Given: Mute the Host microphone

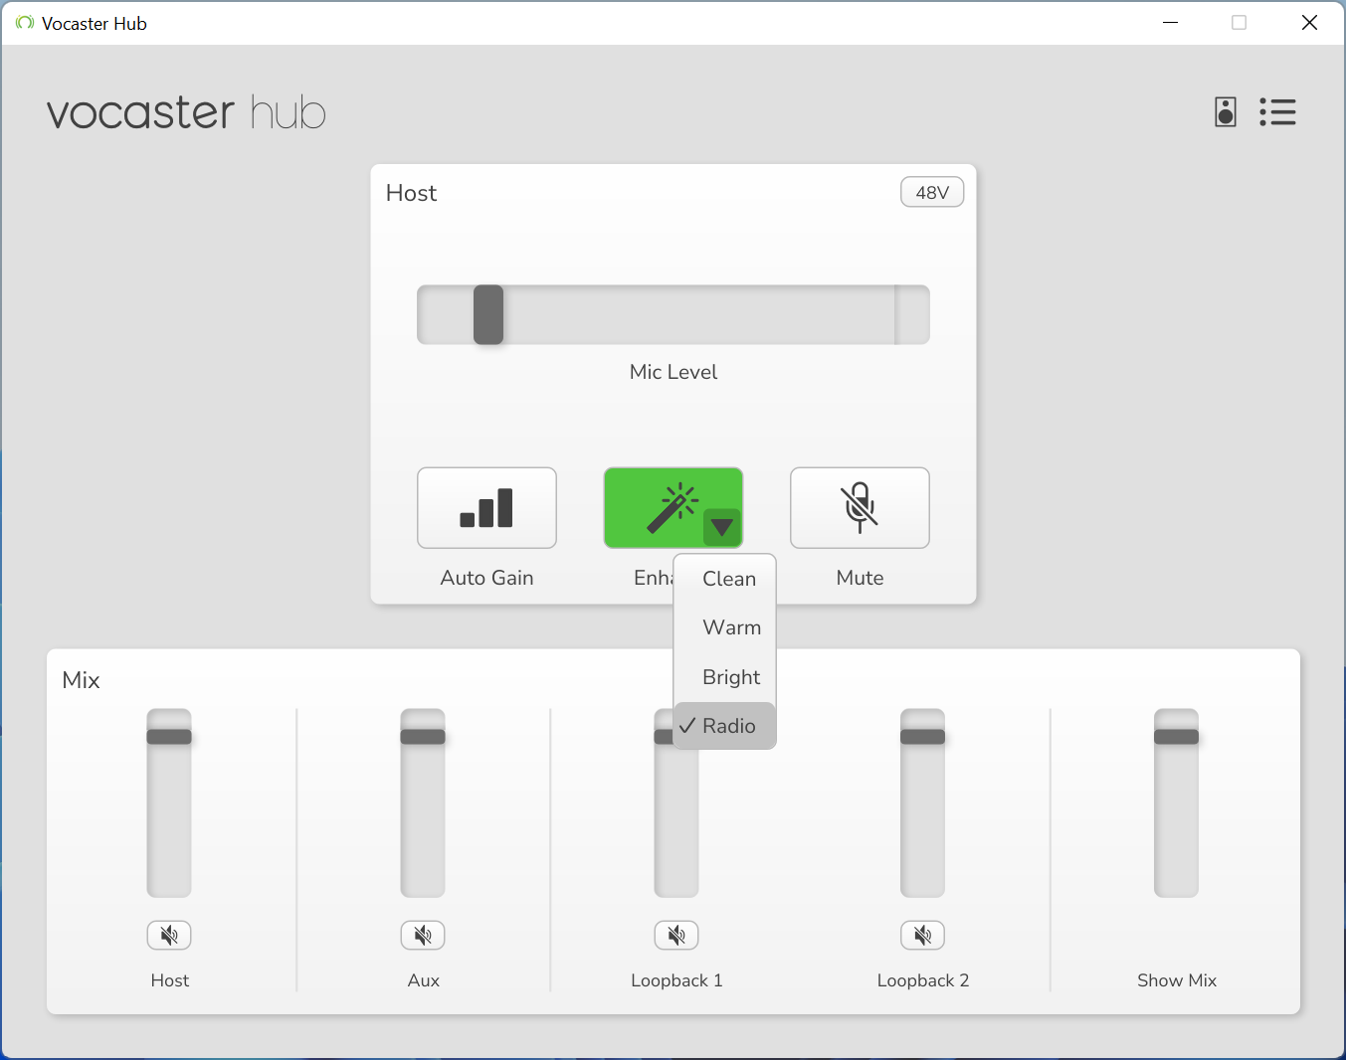Looking at the screenshot, I should 860,508.
